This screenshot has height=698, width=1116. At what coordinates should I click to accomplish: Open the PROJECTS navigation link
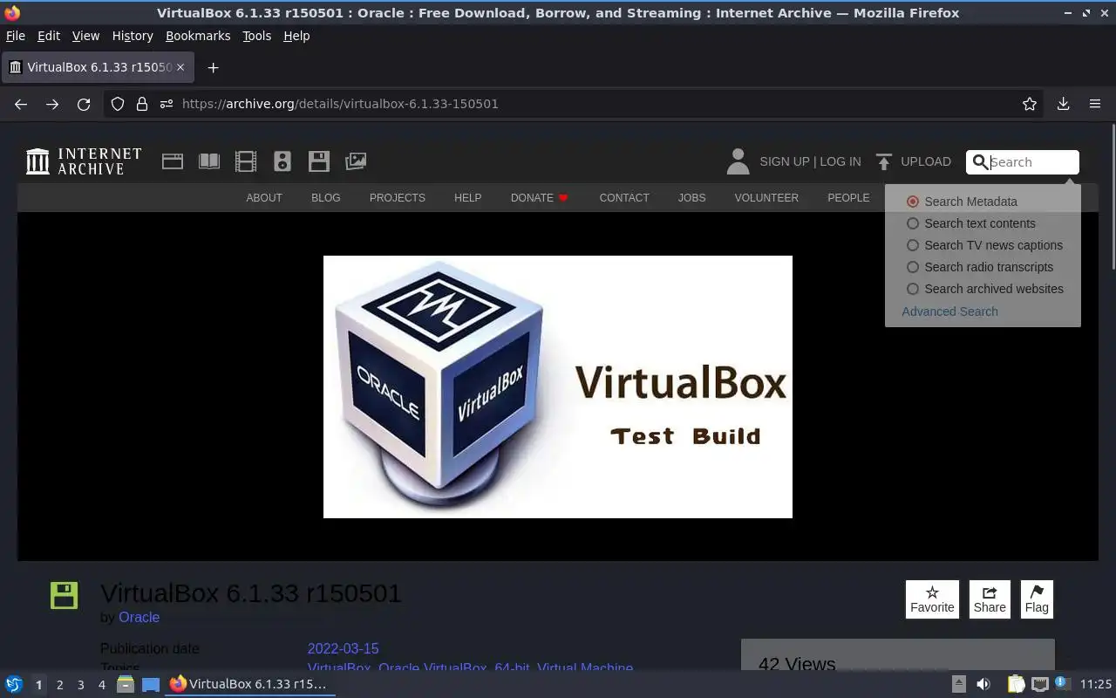pos(398,198)
